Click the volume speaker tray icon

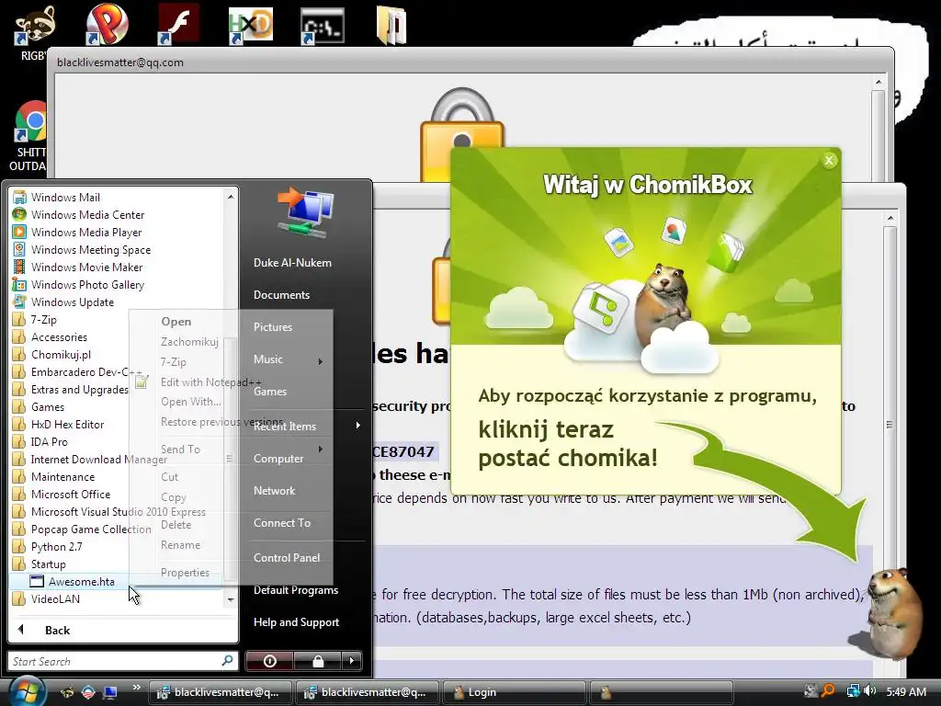tap(869, 691)
